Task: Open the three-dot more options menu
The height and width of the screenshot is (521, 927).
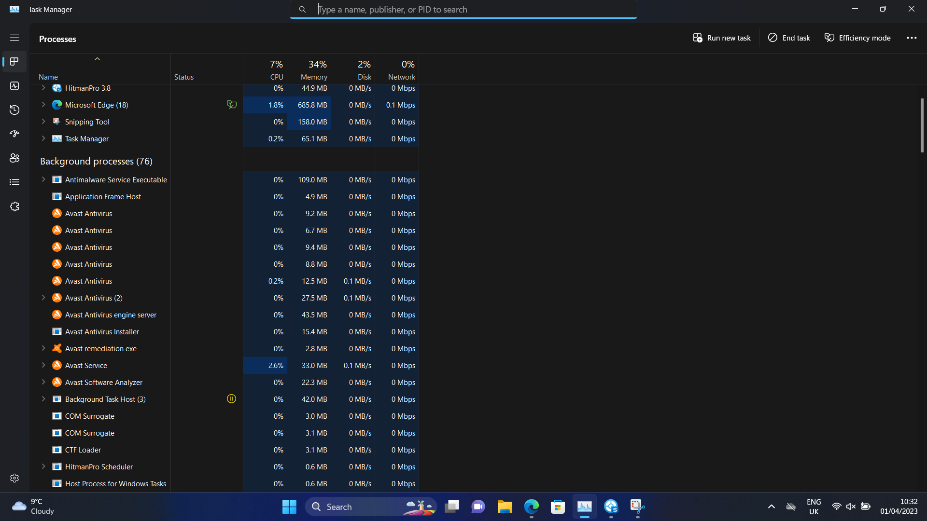Action: click(x=912, y=38)
